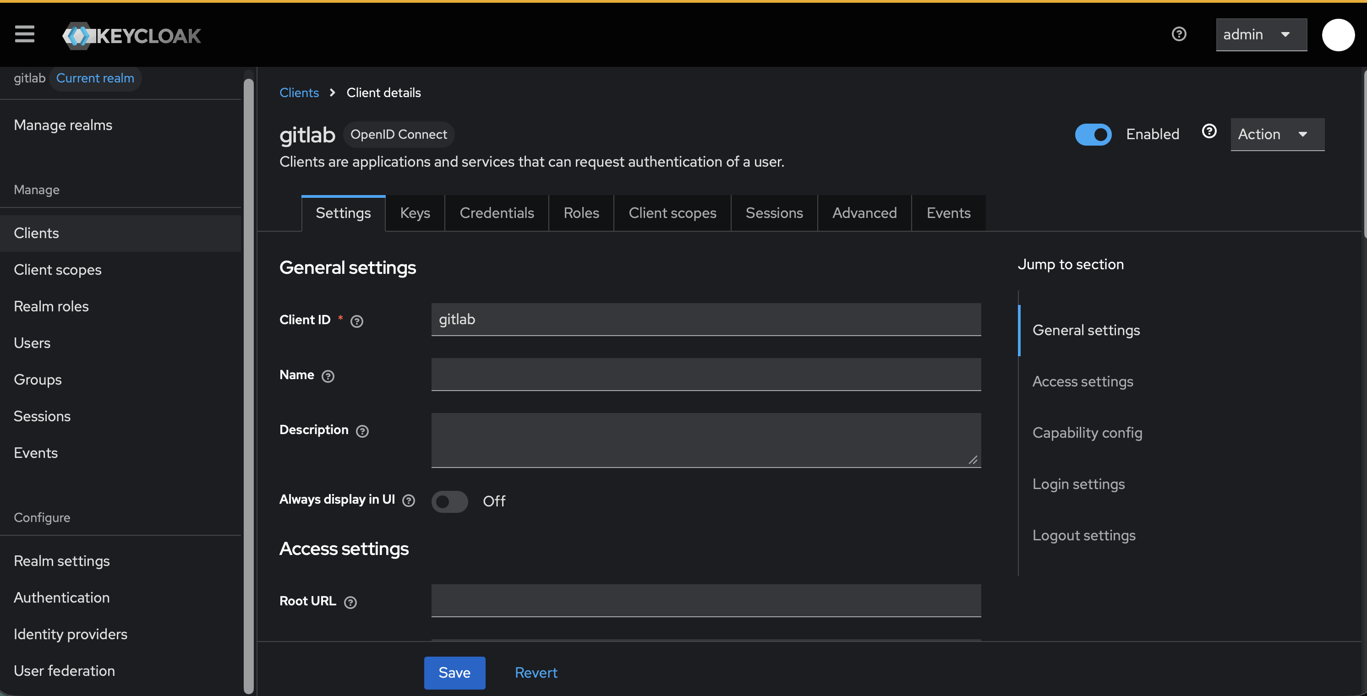The width and height of the screenshot is (1367, 696).
Task: Toggle the client Enabled switch
Action: [x=1093, y=134]
